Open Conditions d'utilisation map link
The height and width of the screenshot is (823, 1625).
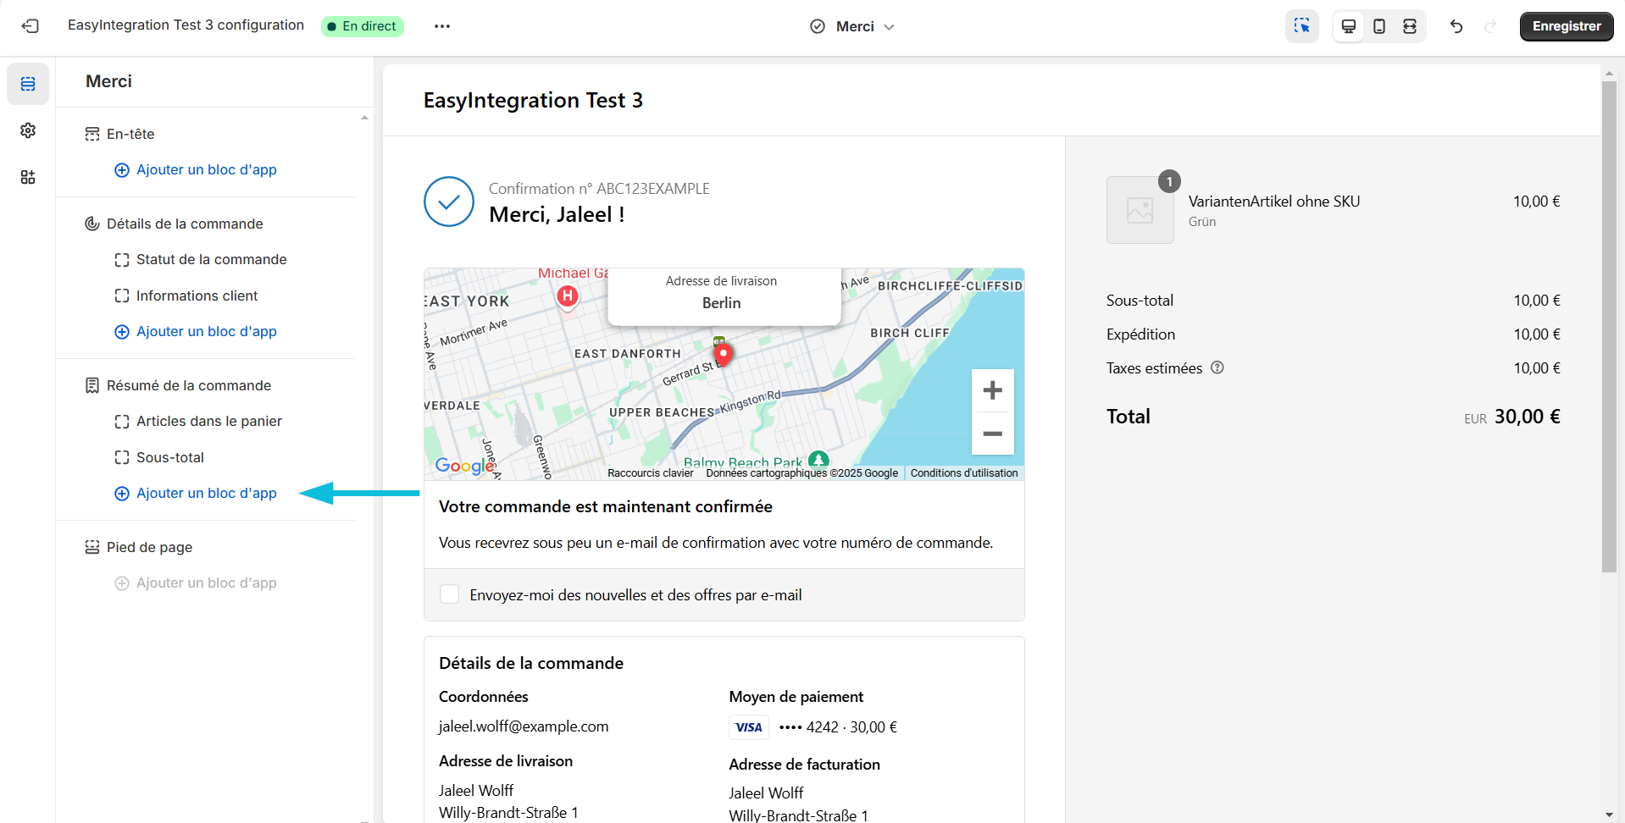click(964, 473)
